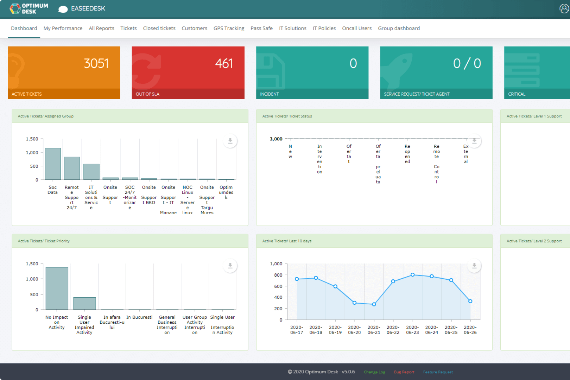Open the IT Solutions tab

click(x=293, y=28)
